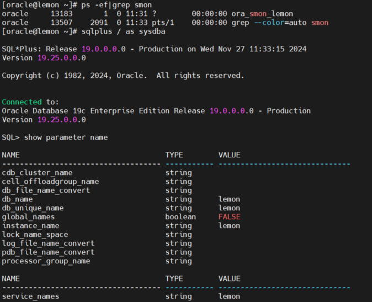Click value 'lemon' of db_unique_name
The width and height of the screenshot is (372, 302).
point(229,208)
